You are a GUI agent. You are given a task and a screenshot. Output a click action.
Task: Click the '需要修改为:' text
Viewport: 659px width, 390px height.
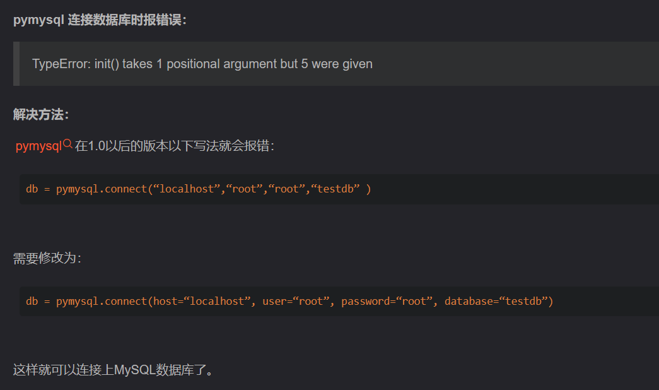47,258
